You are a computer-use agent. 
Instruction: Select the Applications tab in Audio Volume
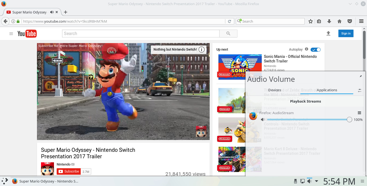point(327,90)
